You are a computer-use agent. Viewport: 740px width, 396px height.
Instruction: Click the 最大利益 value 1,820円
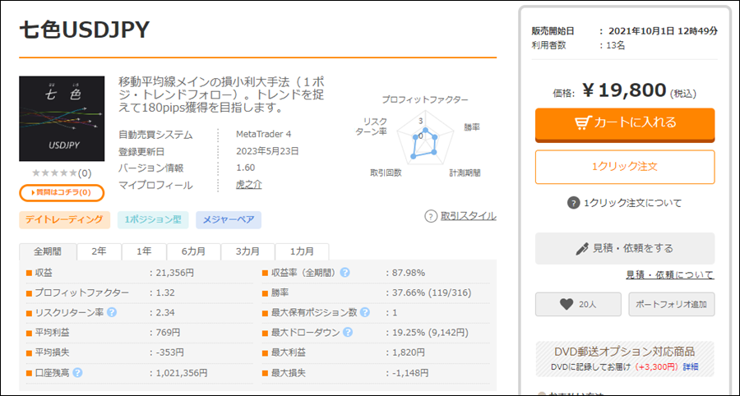408,352
